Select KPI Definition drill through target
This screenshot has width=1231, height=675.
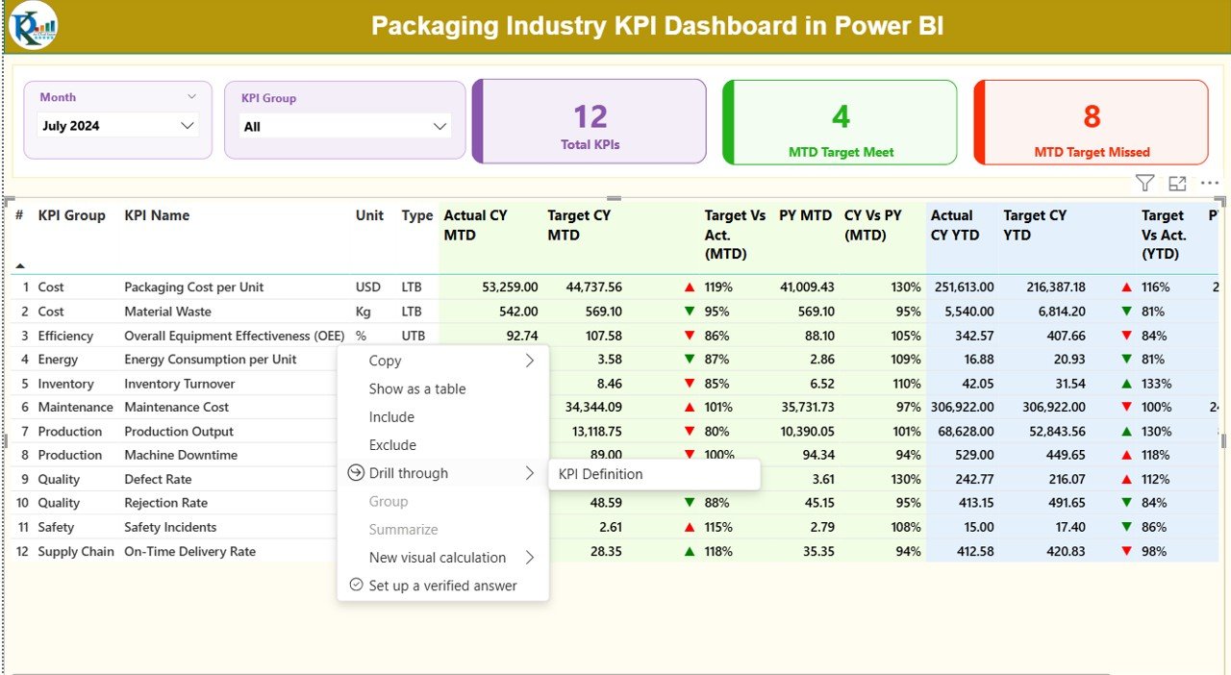pos(601,474)
